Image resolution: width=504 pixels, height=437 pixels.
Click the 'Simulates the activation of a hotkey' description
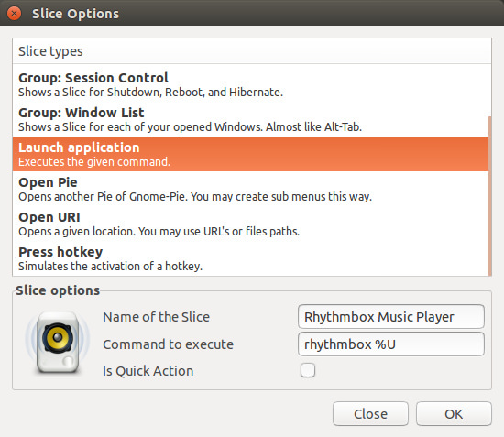pyautogui.click(x=110, y=266)
